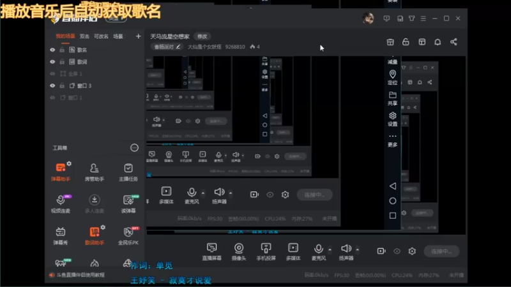Screen dimensions: 511x287
Task: Hide the 歌名 source with its eye
Action: click(52, 50)
